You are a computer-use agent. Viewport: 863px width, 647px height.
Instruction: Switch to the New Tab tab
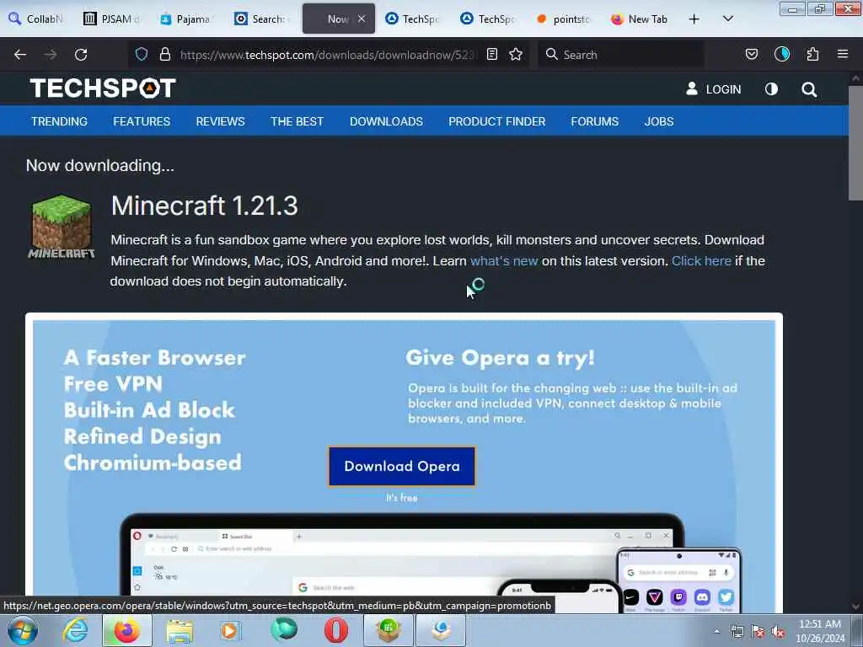(x=640, y=19)
